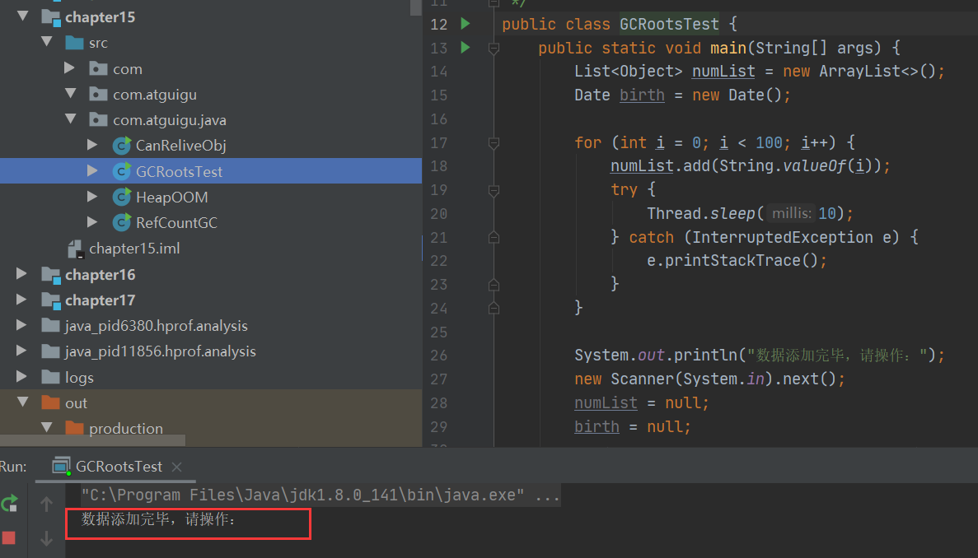978x558 pixels.
Task: Expand the com package
Action: click(70, 67)
